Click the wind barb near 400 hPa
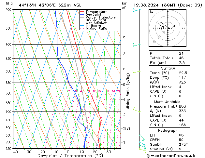Viewport: 205px width, 158px height. 137,45
